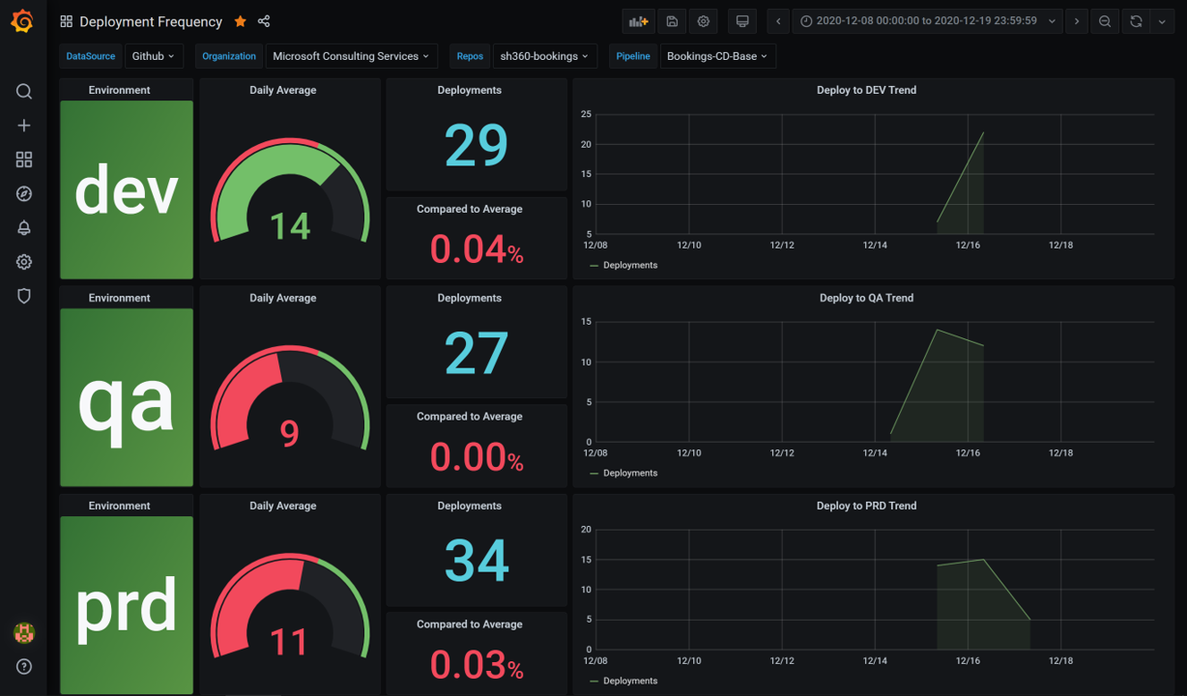Share the dashboard via share icon
1187x696 pixels.
(264, 21)
